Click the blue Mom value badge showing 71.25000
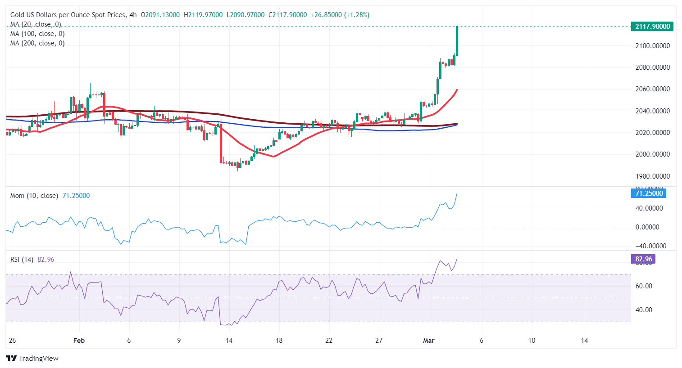 tap(649, 193)
